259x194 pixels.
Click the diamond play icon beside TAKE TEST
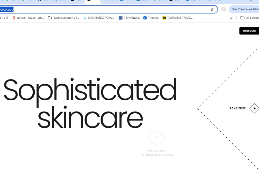pyautogui.click(x=254, y=108)
